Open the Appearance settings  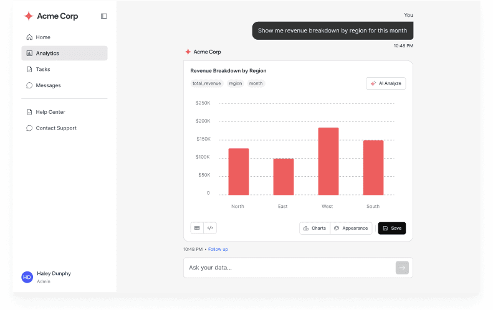(351, 228)
